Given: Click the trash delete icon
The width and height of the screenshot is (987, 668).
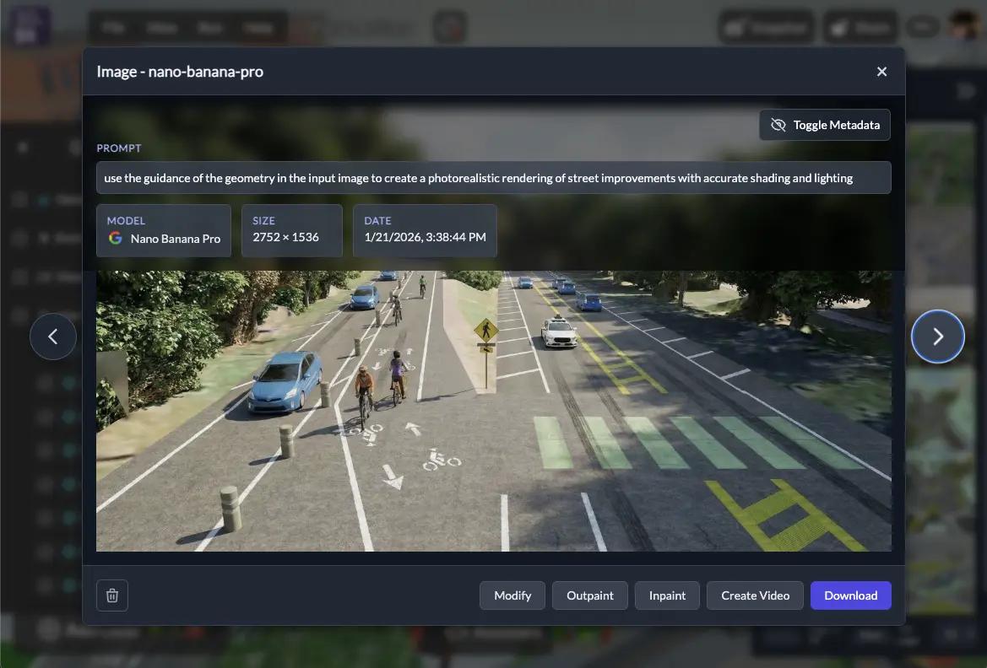Looking at the screenshot, I should (112, 595).
